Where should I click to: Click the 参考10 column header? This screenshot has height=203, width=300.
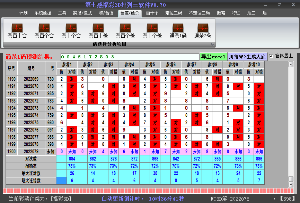tap(254, 65)
